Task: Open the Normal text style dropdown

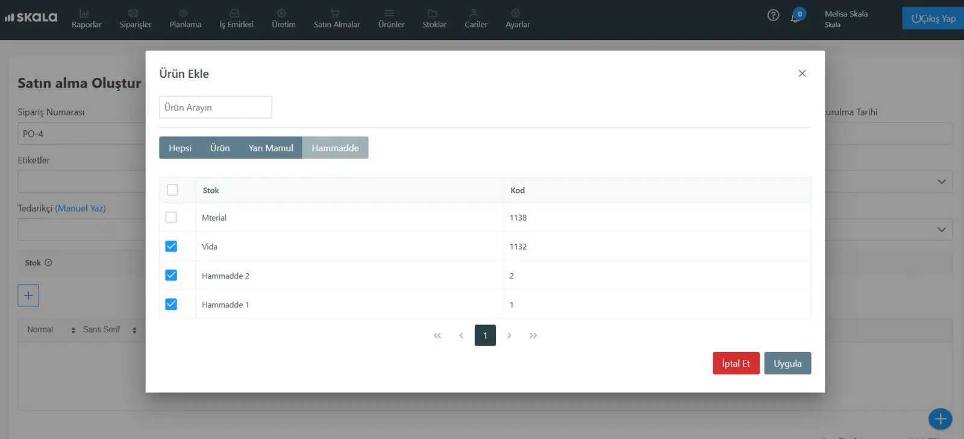Action: coord(51,330)
